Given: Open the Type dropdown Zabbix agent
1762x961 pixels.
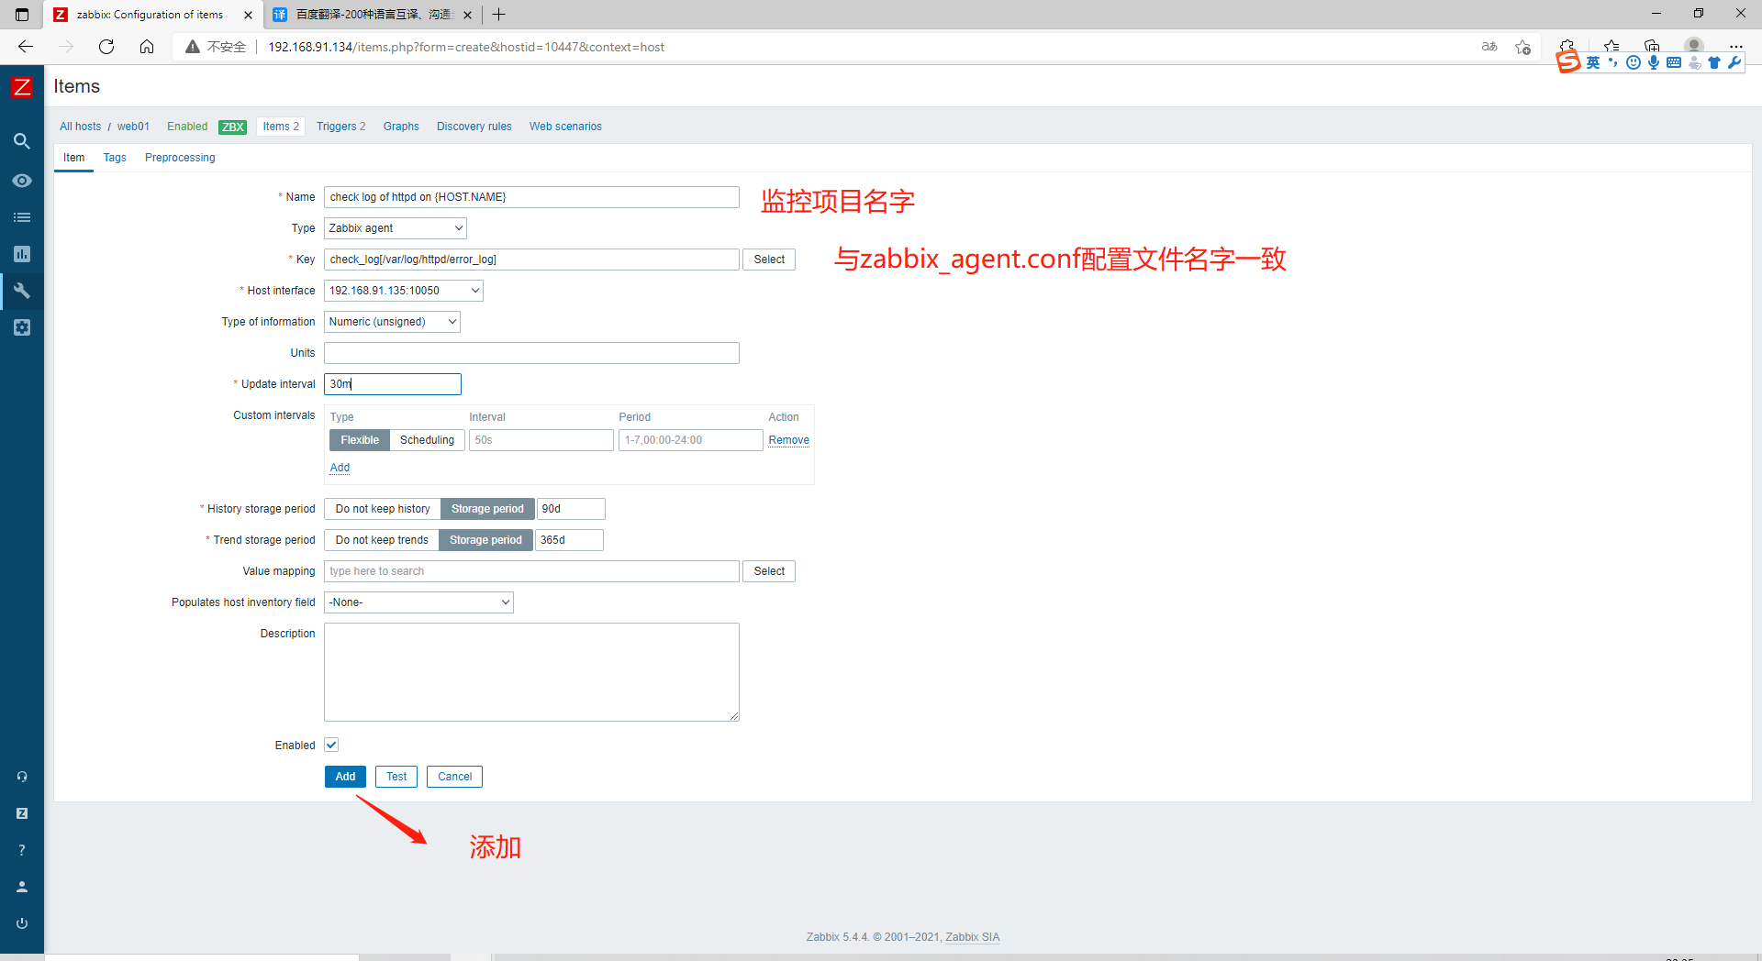Looking at the screenshot, I should [x=396, y=228].
